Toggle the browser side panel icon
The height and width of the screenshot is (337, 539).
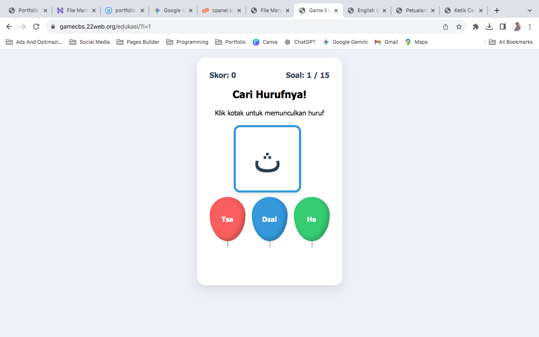click(502, 27)
